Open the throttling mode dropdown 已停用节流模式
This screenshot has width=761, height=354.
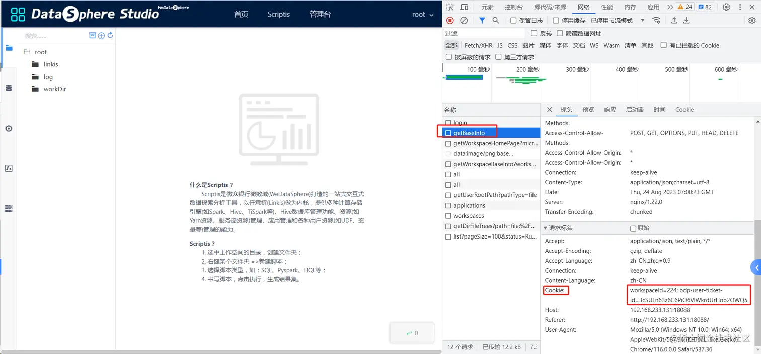pyautogui.click(x=618, y=21)
